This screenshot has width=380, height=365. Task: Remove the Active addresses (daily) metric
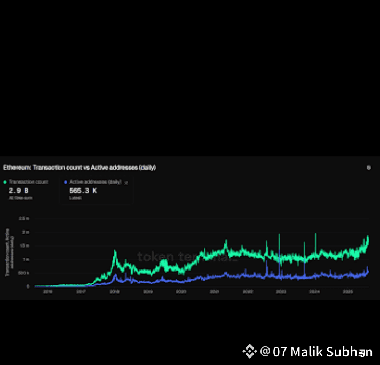[126, 183]
